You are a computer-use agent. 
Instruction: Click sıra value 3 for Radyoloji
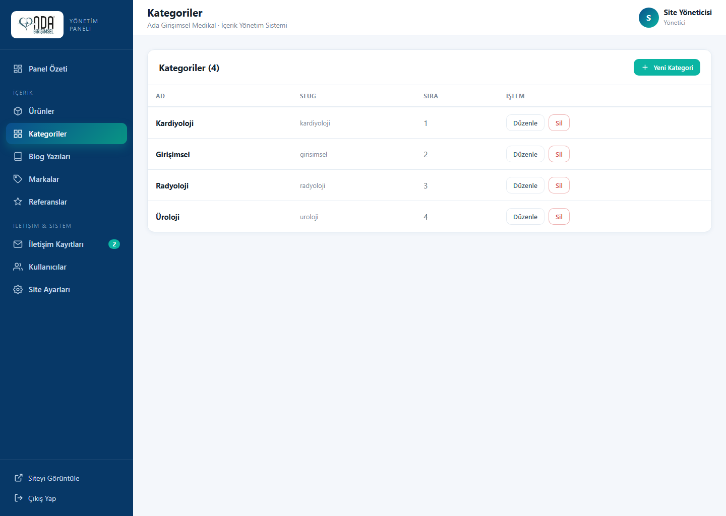[x=426, y=186]
